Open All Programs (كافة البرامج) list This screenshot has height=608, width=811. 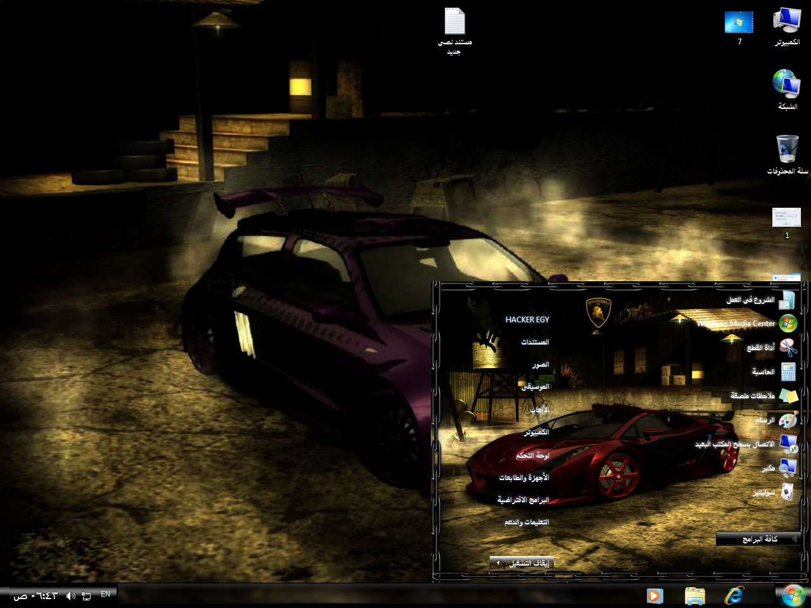tap(757, 539)
